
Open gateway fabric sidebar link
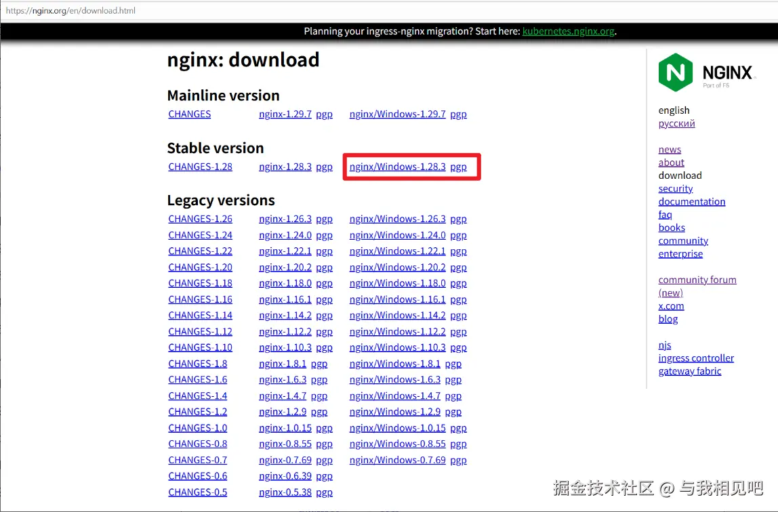point(690,370)
